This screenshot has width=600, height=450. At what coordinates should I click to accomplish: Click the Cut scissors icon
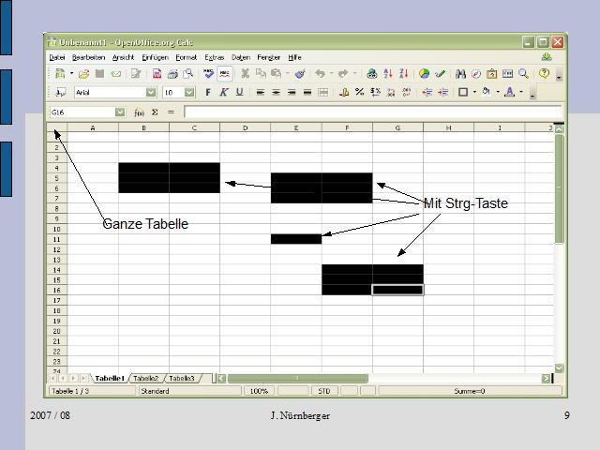[246, 74]
